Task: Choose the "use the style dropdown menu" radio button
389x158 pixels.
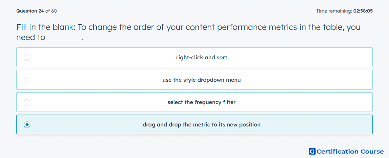Action: click(x=27, y=80)
